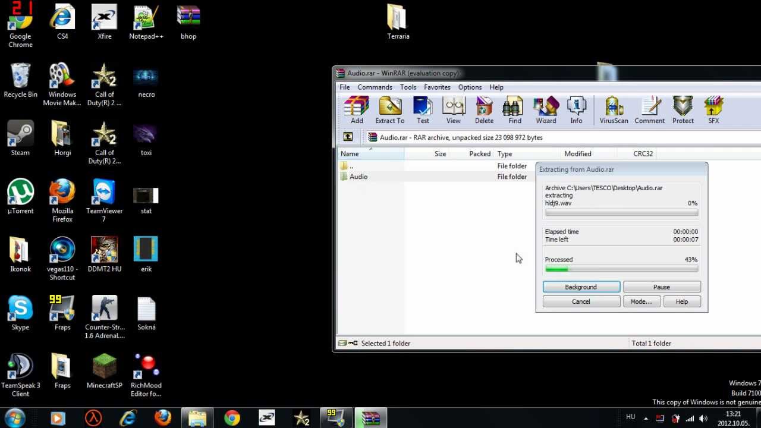Sort the list by the Type column

pyautogui.click(x=527, y=154)
